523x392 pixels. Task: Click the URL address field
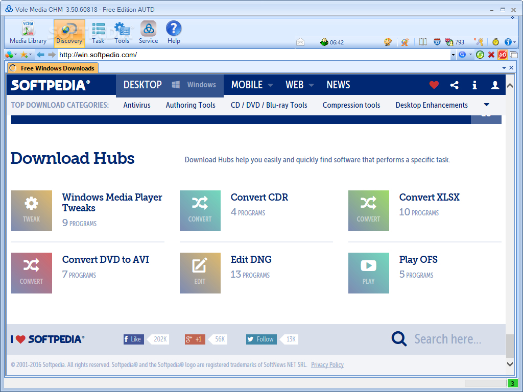254,55
